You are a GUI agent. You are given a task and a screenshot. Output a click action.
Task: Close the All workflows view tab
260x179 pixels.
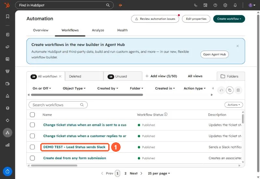[60, 76]
